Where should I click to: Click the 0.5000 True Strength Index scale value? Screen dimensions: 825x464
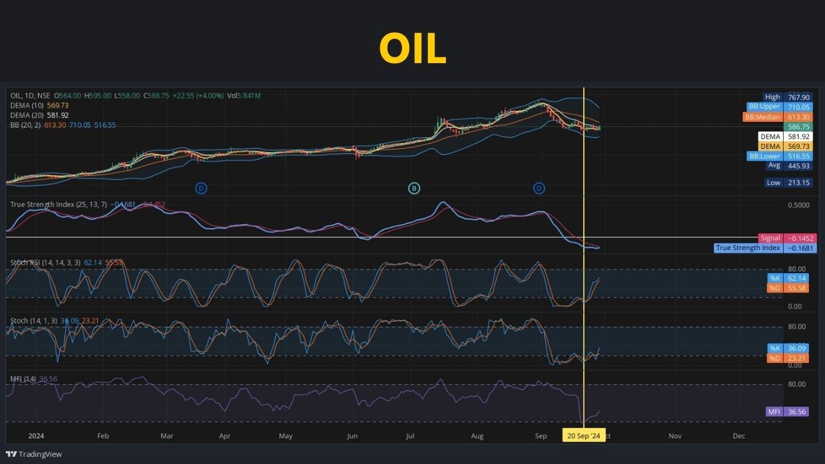pos(798,206)
